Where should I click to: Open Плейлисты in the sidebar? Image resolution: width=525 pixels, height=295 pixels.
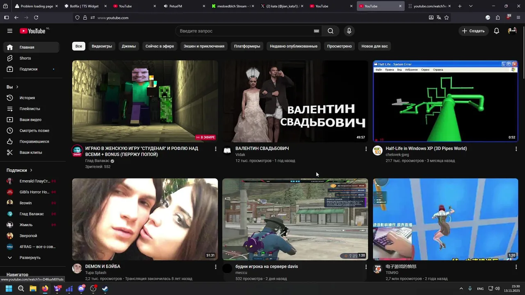32,109
